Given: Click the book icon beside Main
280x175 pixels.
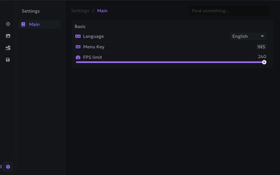Looking at the screenshot, I should [23, 24].
